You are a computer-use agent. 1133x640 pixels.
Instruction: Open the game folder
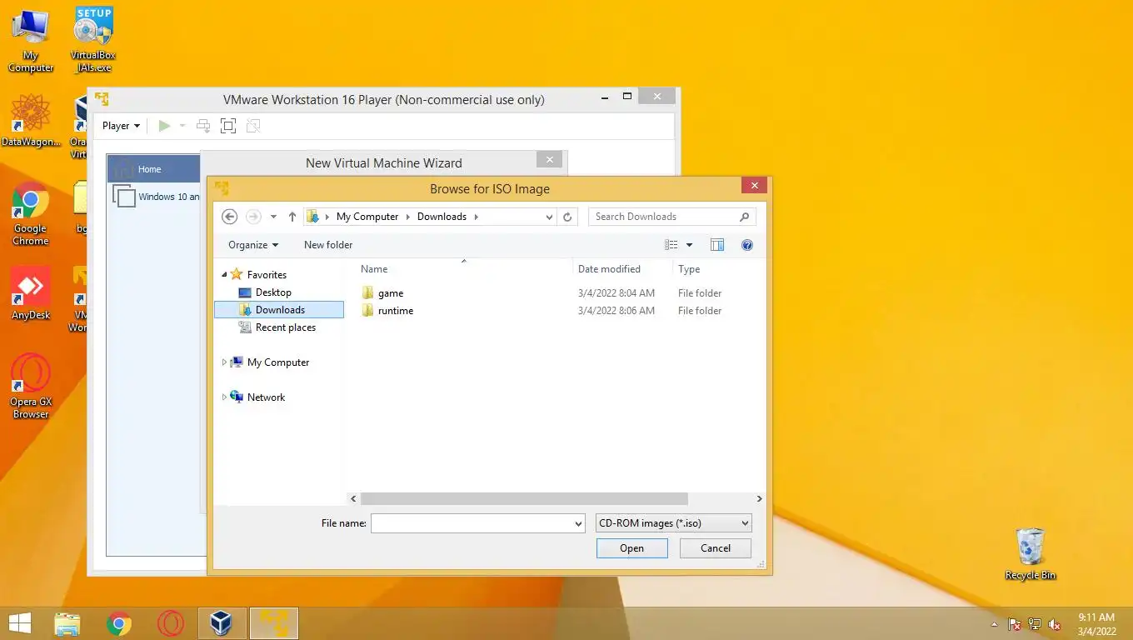[x=391, y=293]
